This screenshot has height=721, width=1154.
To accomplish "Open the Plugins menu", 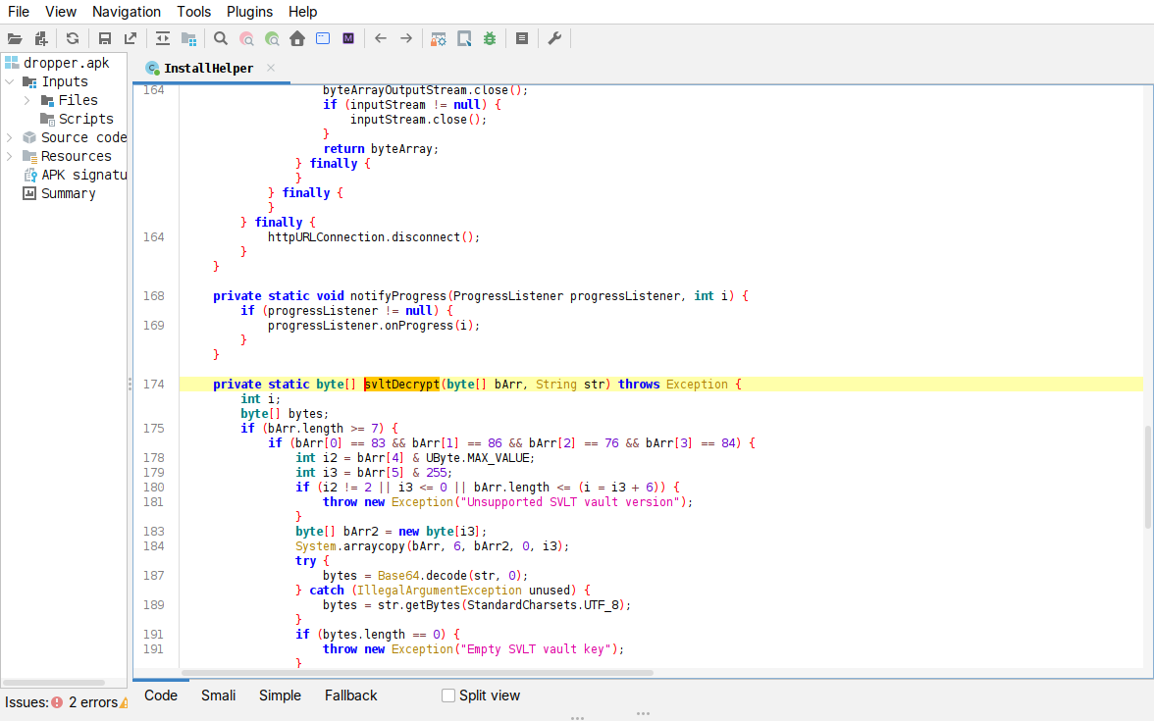I will (x=249, y=12).
